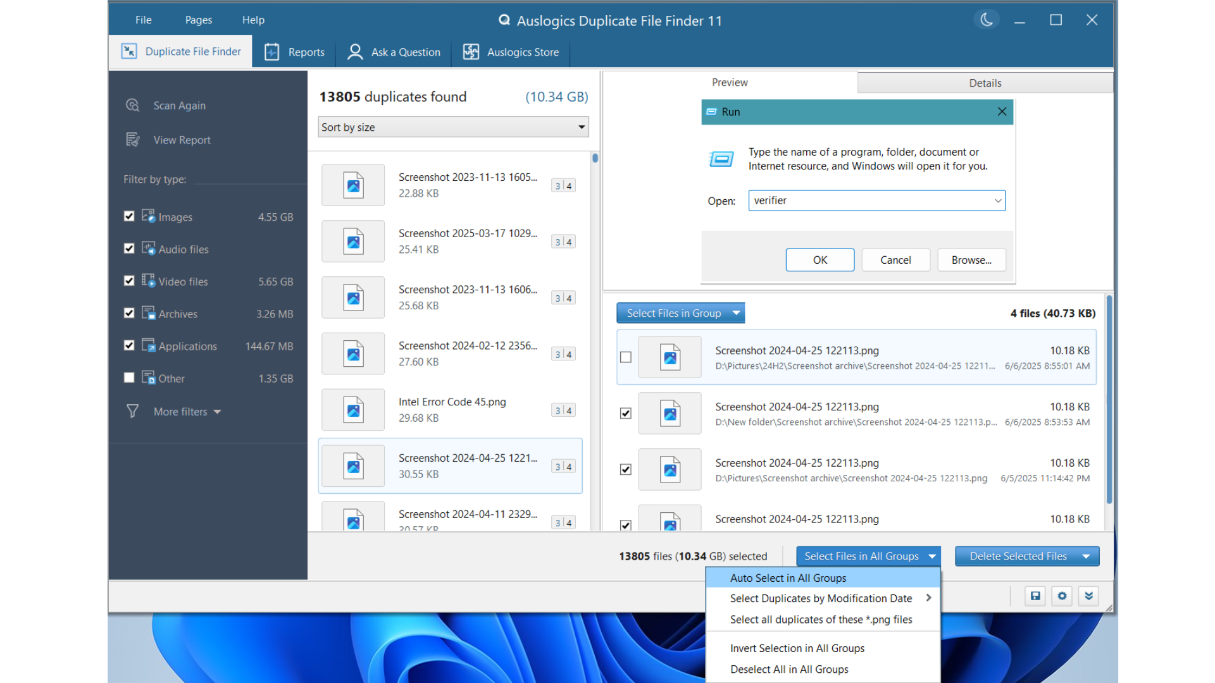Image resolution: width=1215 pixels, height=683 pixels.
Task: Click the double chevron down icon
Action: tap(1088, 596)
